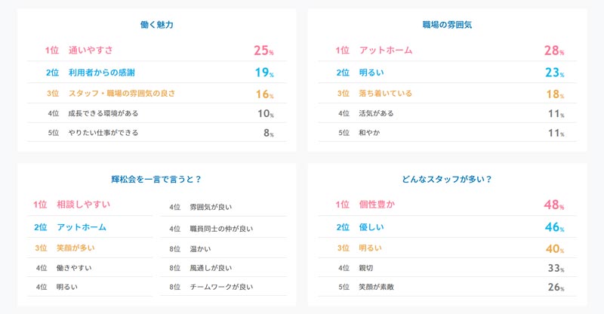Select the やりたい仕事ができる row
Viewport: 604px width, 314px height.
(103, 133)
